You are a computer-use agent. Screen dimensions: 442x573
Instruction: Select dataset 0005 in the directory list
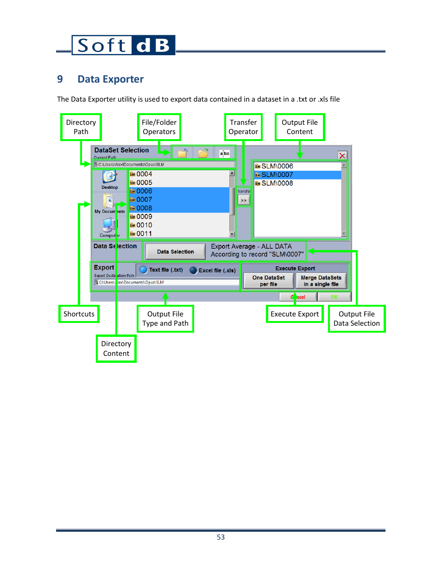179,183
